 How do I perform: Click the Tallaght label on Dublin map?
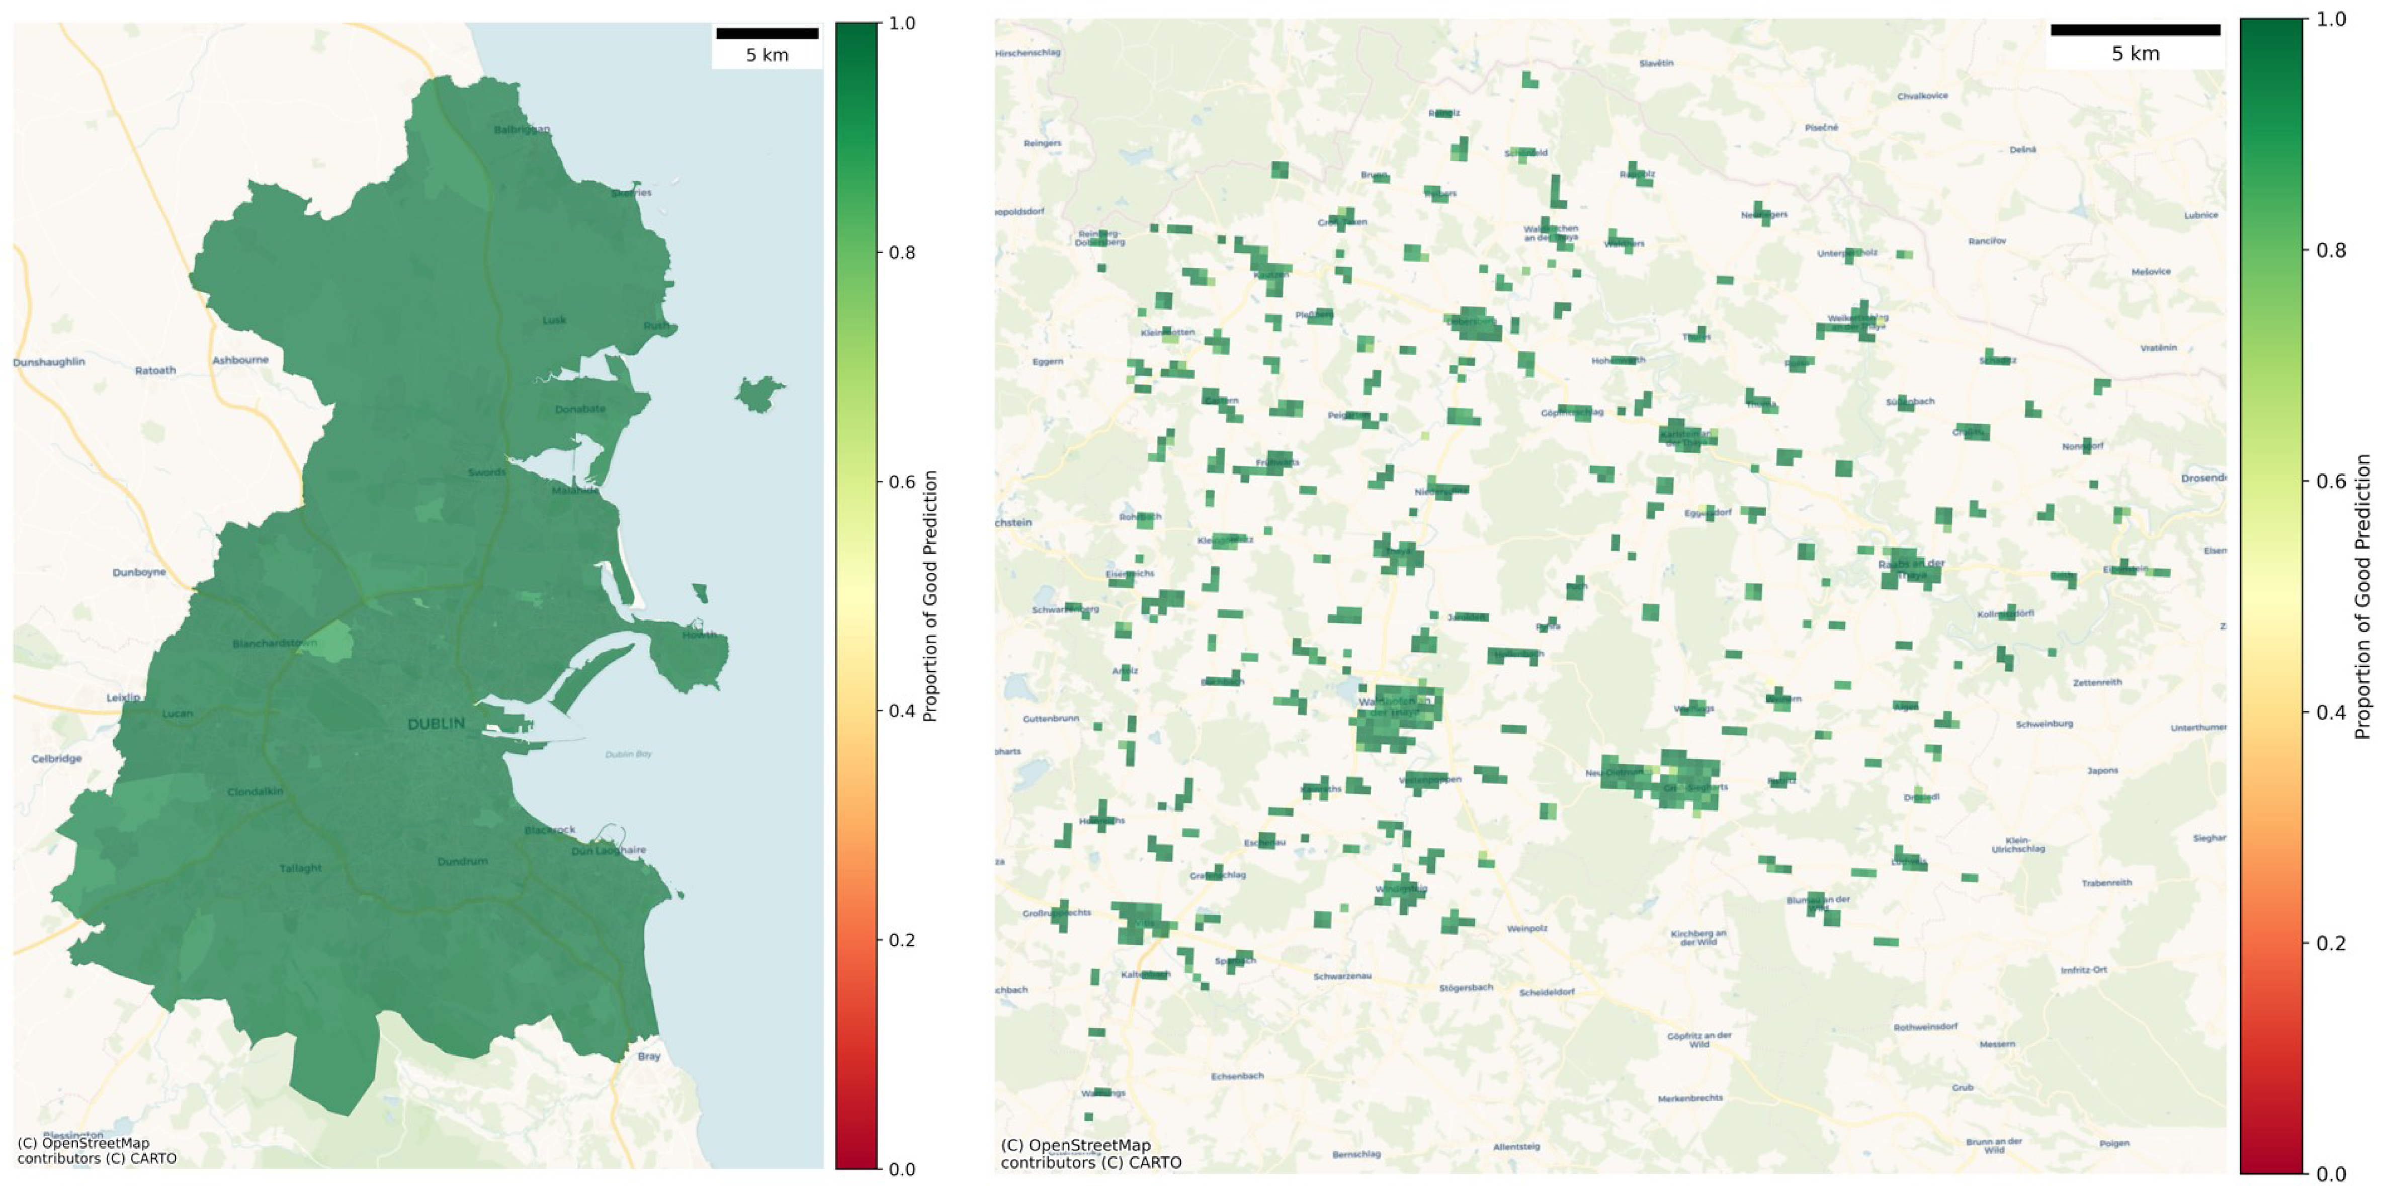(301, 868)
